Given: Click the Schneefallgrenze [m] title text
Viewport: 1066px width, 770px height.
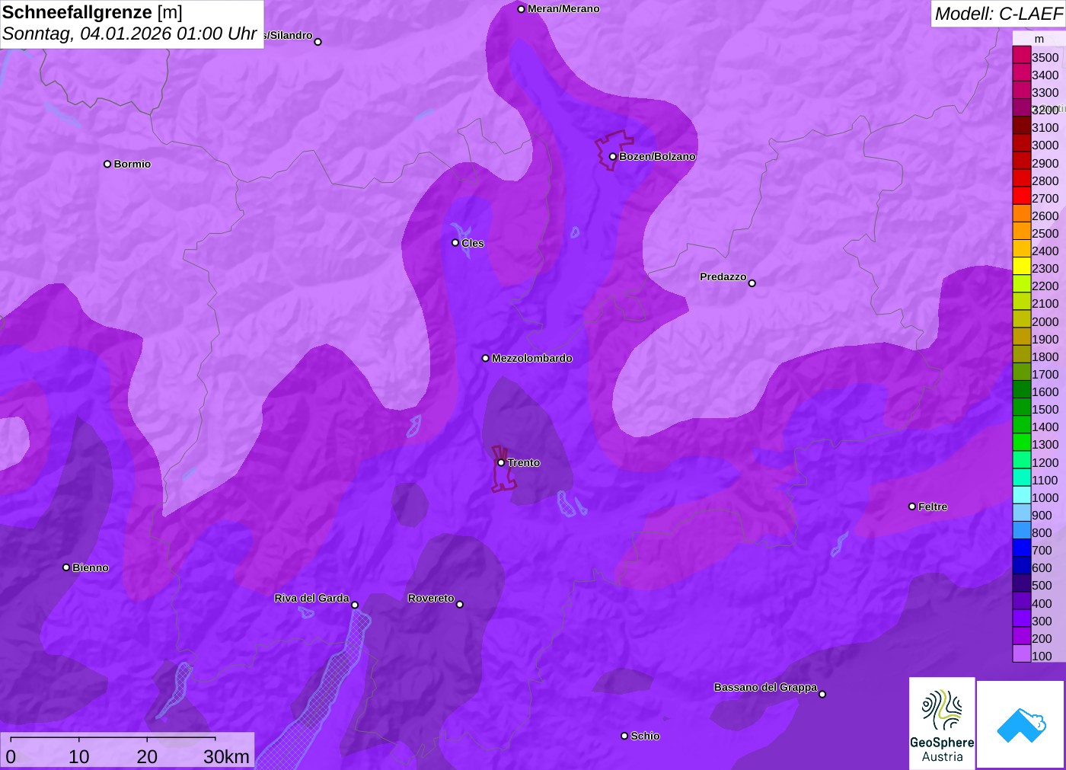Looking at the screenshot, I should (92, 12).
